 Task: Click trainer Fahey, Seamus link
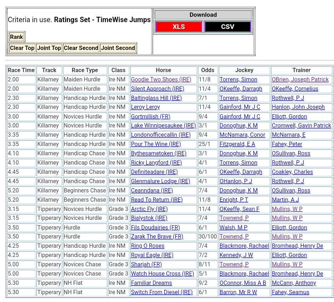coord(290,292)
